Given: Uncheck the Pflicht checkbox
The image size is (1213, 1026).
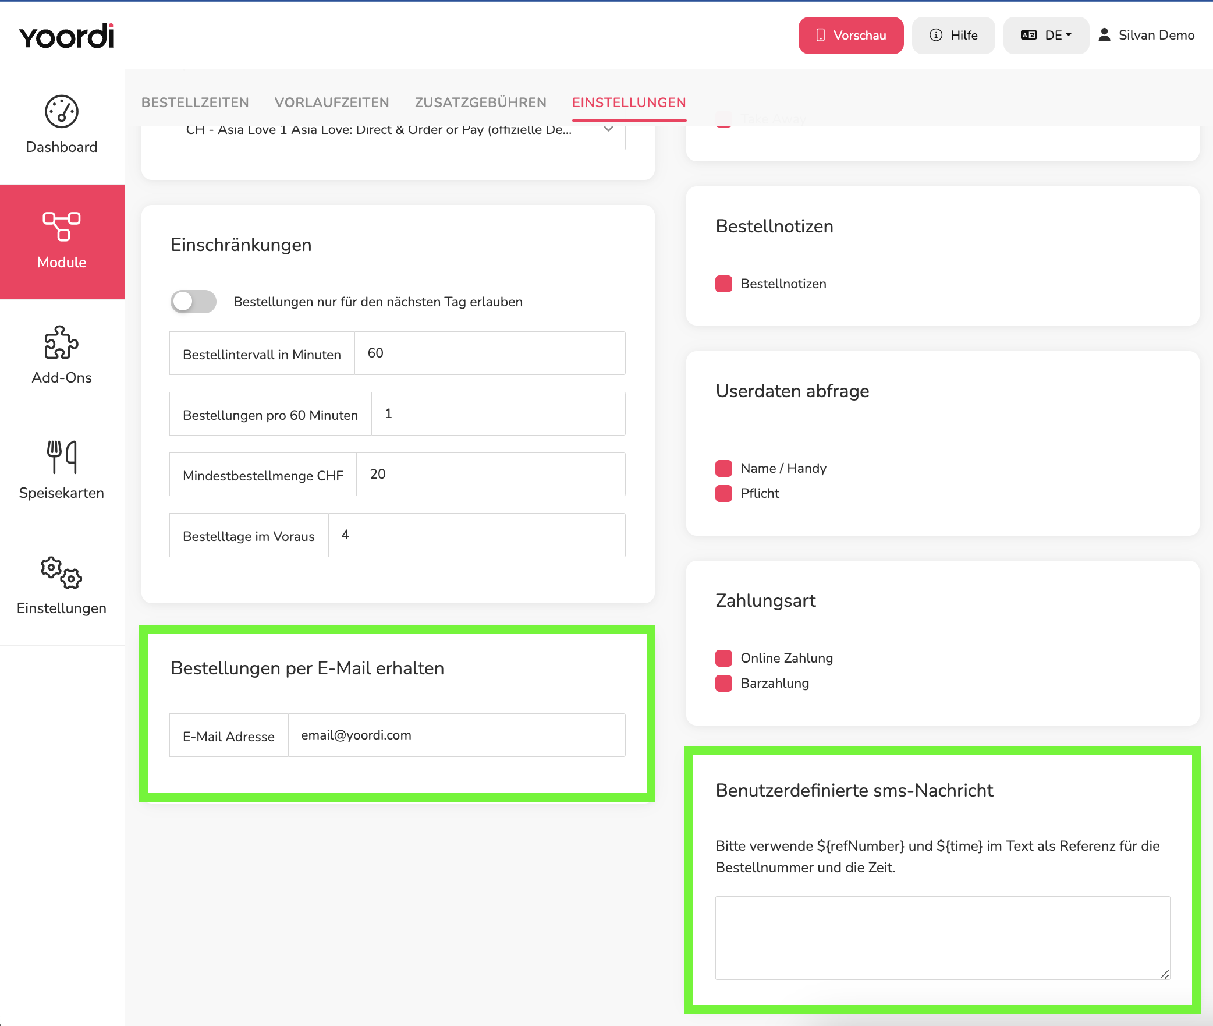Looking at the screenshot, I should coord(723,494).
